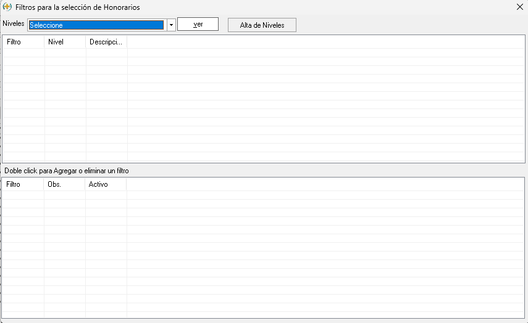Viewport: 528px width, 323px height.
Task: Open the Niveles combo box showing Seleccione
Action: [x=96, y=25]
